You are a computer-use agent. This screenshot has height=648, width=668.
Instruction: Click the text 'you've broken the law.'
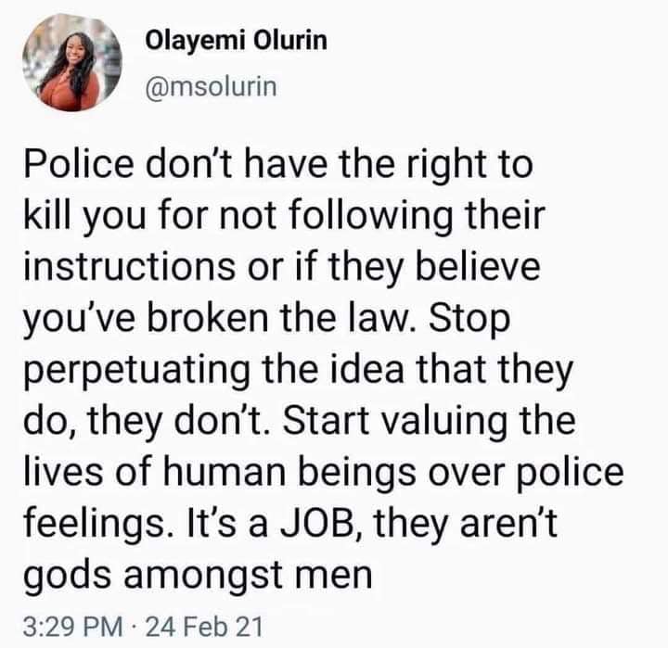coord(219,319)
